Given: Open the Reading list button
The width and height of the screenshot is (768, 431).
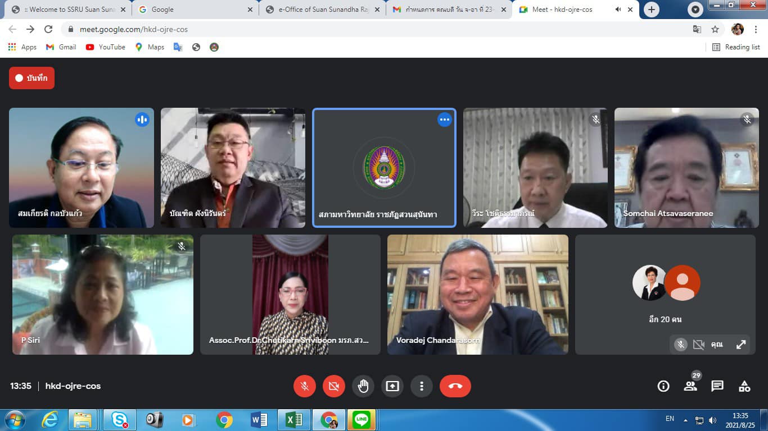Looking at the screenshot, I should (736, 47).
